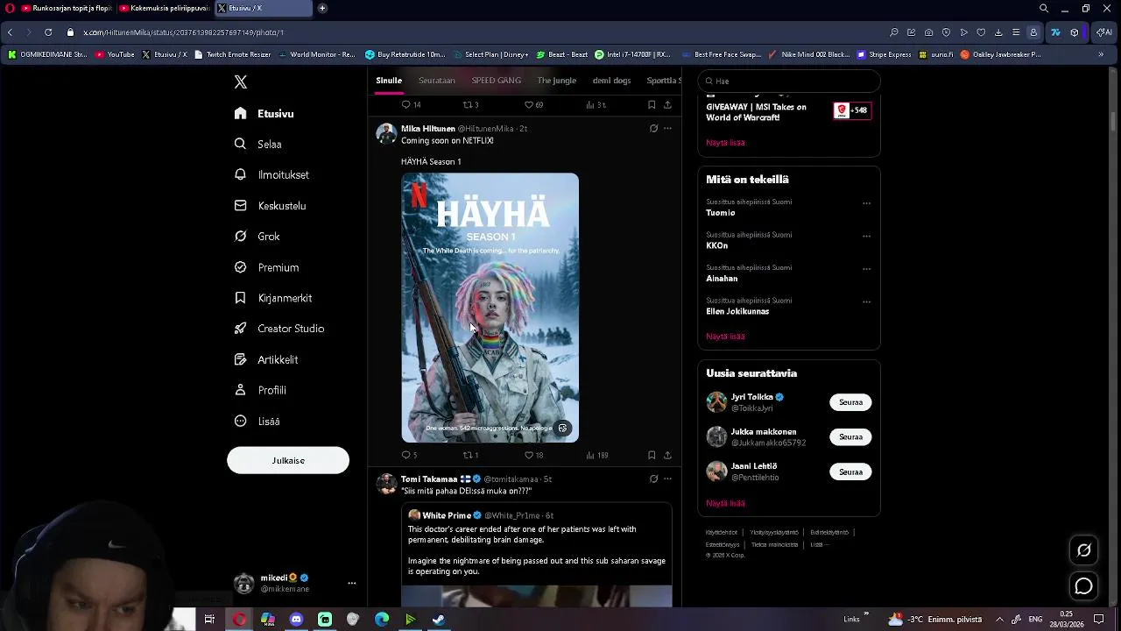Image resolution: width=1121 pixels, height=631 pixels.
Task: Open Grok explain on Tomi Takamaa's post
Action: click(x=653, y=479)
